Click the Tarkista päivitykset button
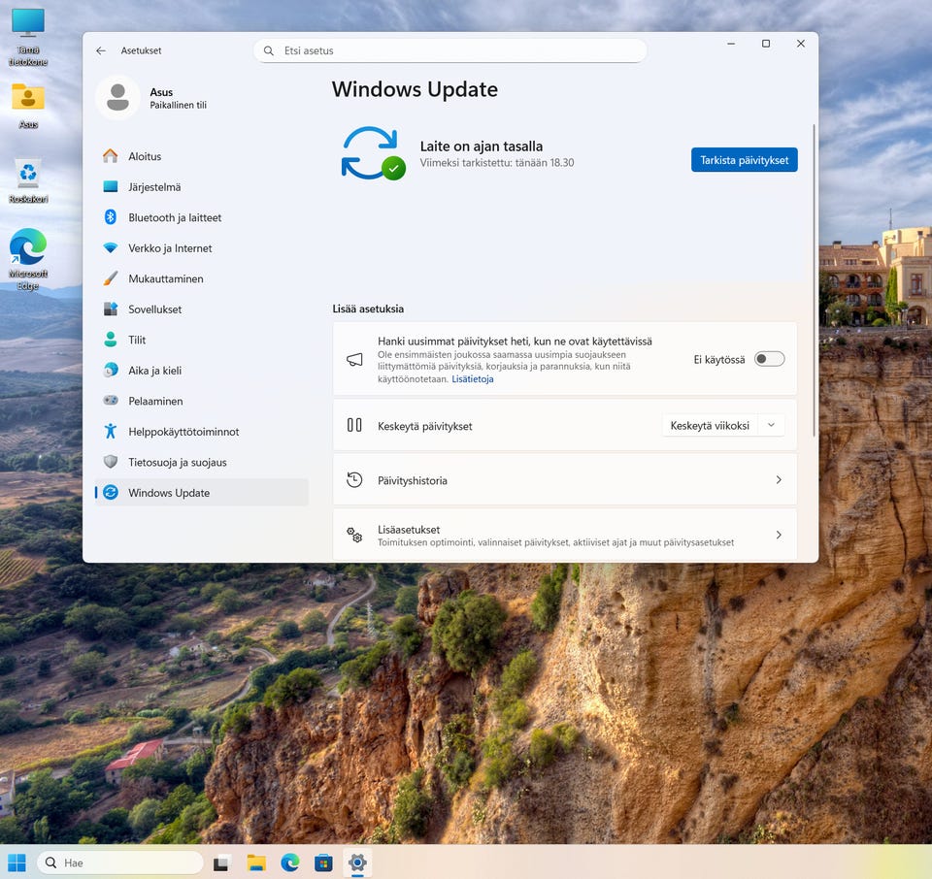This screenshot has width=932, height=879. (745, 160)
